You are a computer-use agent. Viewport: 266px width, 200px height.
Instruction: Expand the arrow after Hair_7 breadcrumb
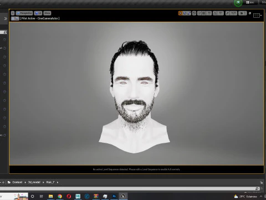pos(58,182)
